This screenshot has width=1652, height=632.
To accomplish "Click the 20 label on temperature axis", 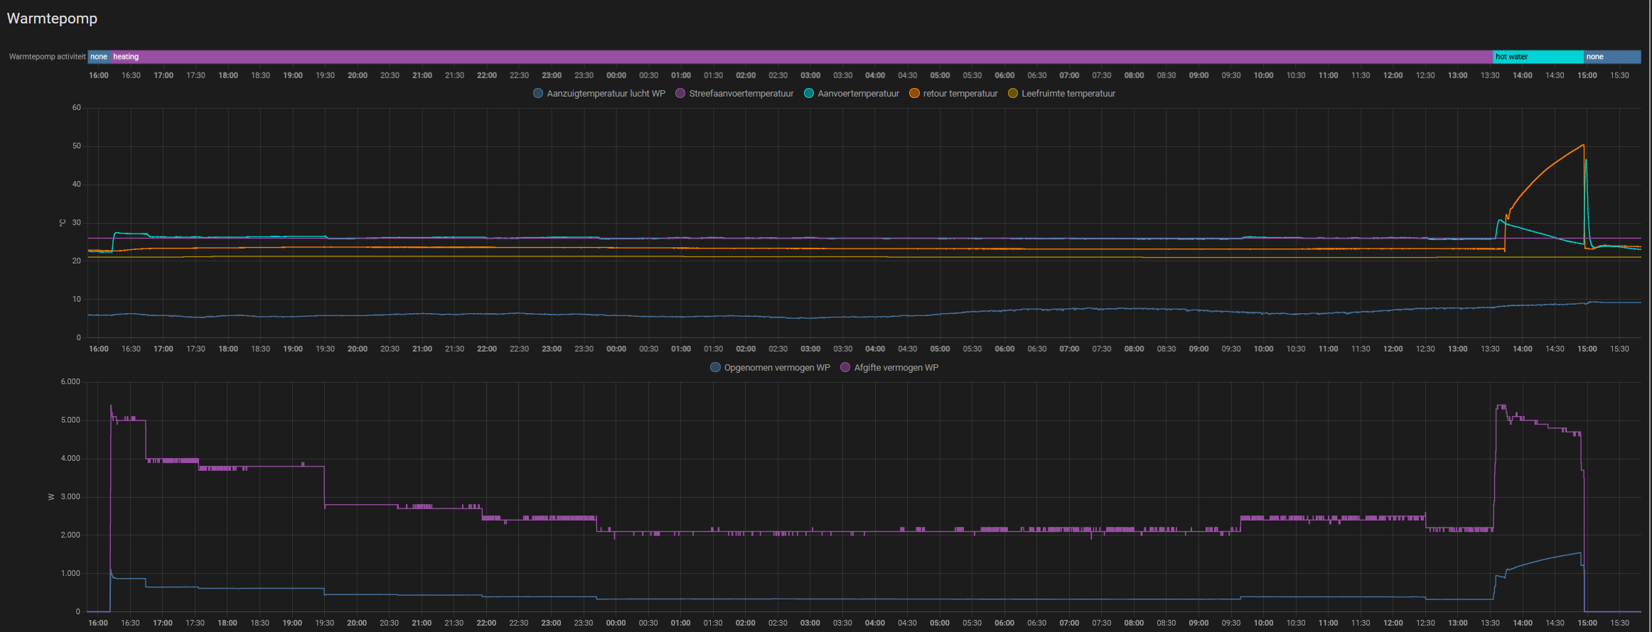I will point(77,261).
